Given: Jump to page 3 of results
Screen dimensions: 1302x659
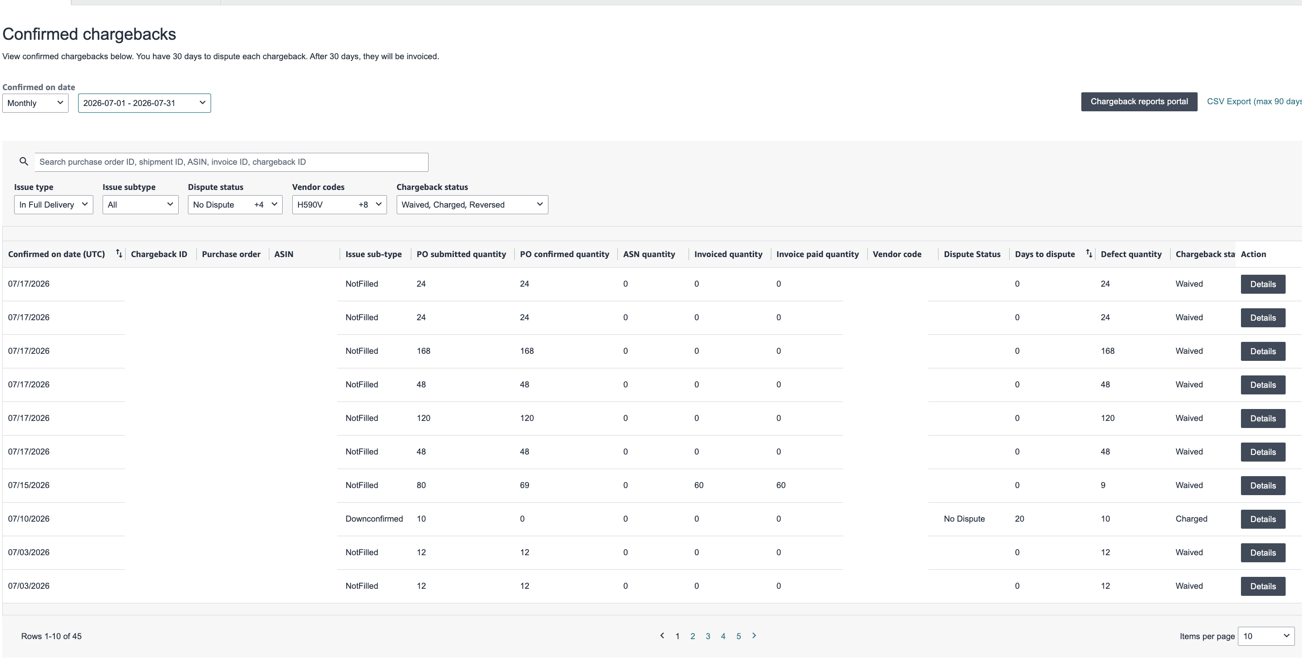Looking at the screenshot, I should pos(708,636).
